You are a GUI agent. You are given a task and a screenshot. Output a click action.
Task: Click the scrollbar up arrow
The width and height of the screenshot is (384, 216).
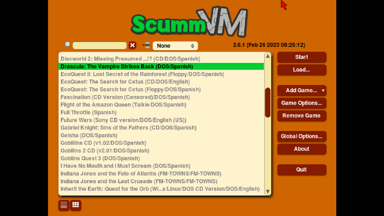268,56
